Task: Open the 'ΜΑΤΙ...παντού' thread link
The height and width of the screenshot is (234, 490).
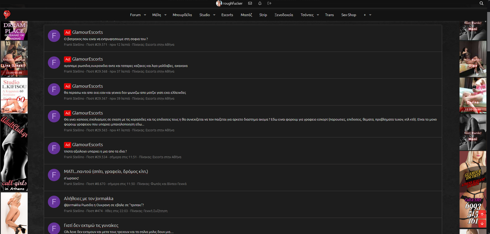Action: tap(106, 171)
